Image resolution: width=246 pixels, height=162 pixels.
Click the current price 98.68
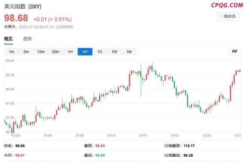[x=16, y=18]
